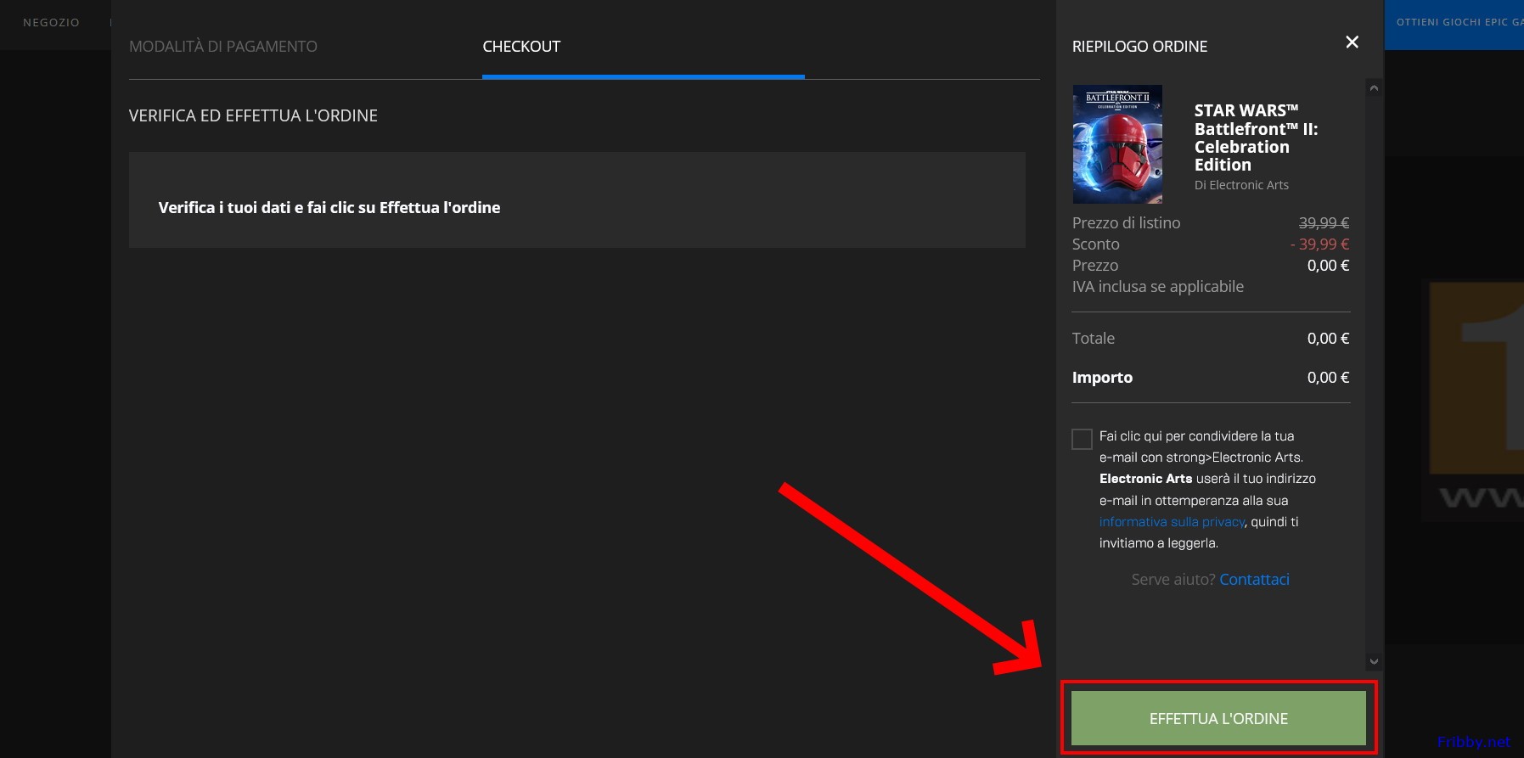This screenshot has width=1524, height=758.
Task: Switch to Modalità di pagamento tab
Action: [x=223, y=47]
